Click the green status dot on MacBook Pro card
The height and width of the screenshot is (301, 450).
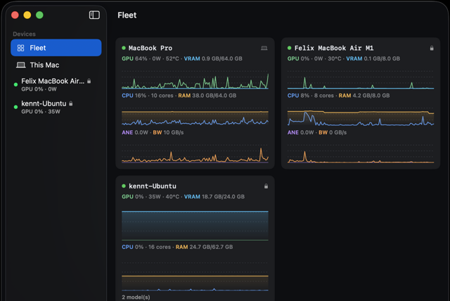(x=124, y=48)
